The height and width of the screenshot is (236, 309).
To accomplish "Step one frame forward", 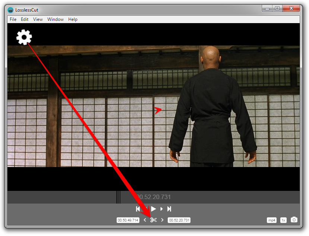I will 161,209.
